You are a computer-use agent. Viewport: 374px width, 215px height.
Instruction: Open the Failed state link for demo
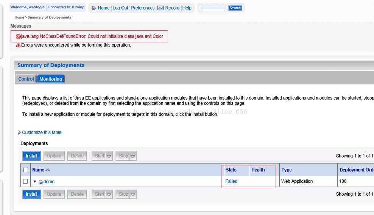pyautogui.click(x=231, y=181)
